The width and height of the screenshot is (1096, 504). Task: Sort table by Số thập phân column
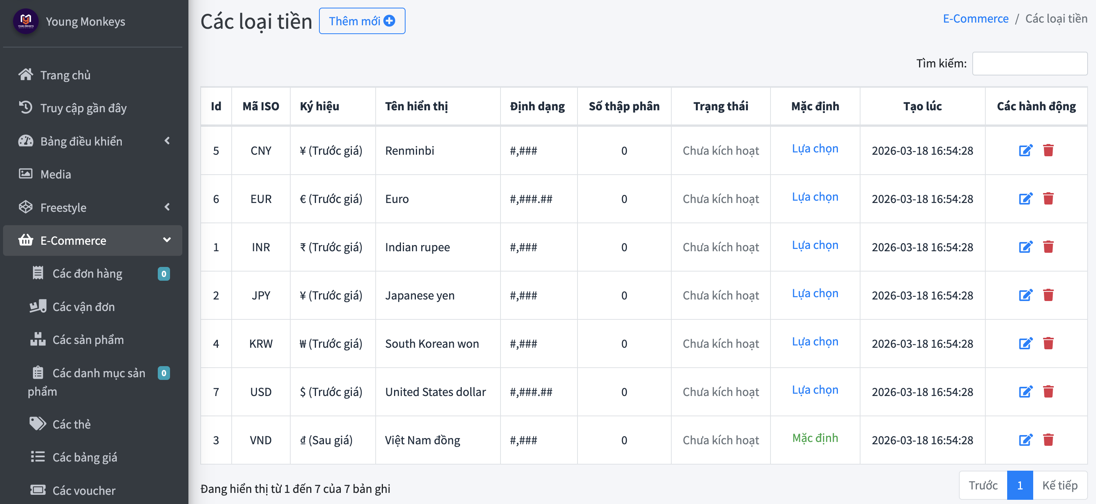[x=624, y=106]
